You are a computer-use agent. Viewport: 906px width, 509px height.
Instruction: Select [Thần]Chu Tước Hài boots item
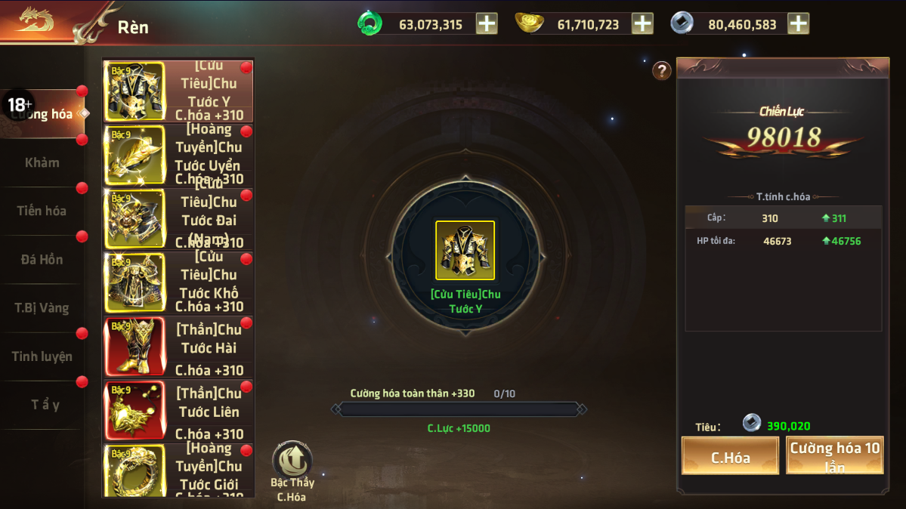point(178,347)
